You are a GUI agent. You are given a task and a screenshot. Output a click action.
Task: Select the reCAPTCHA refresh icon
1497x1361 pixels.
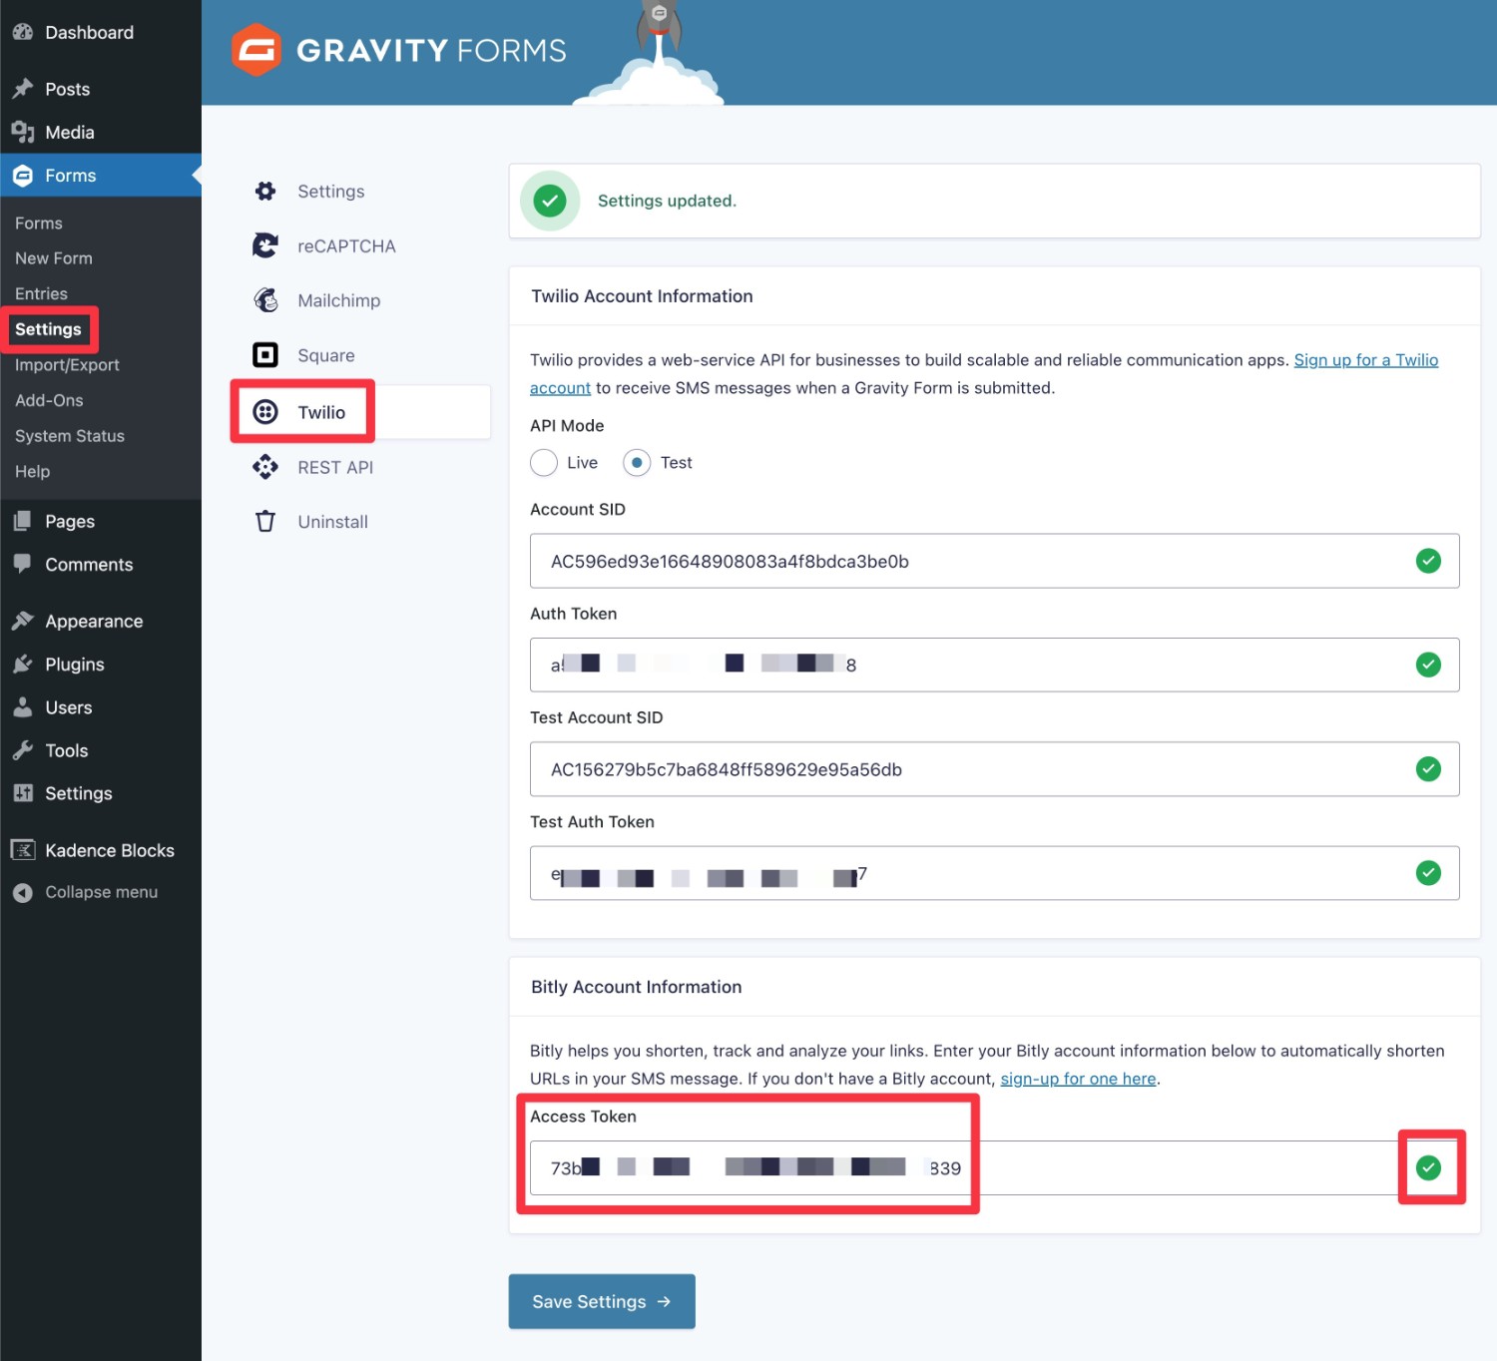pos(265,245)
